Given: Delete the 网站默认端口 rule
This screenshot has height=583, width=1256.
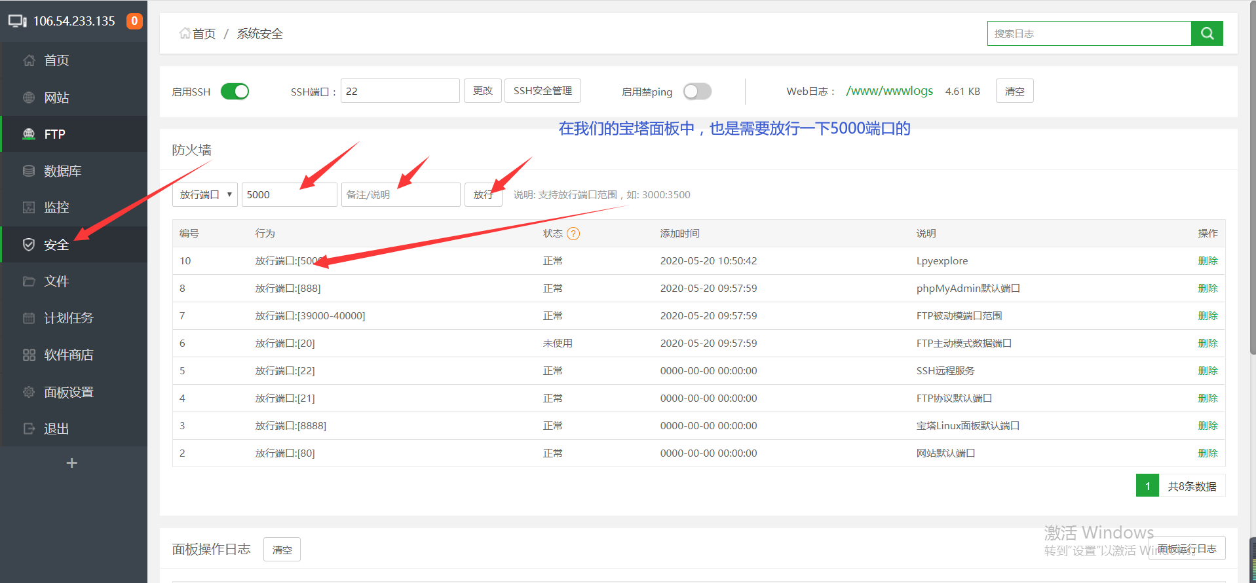Looking at the screenshot, I should (x=1208, y=453).
